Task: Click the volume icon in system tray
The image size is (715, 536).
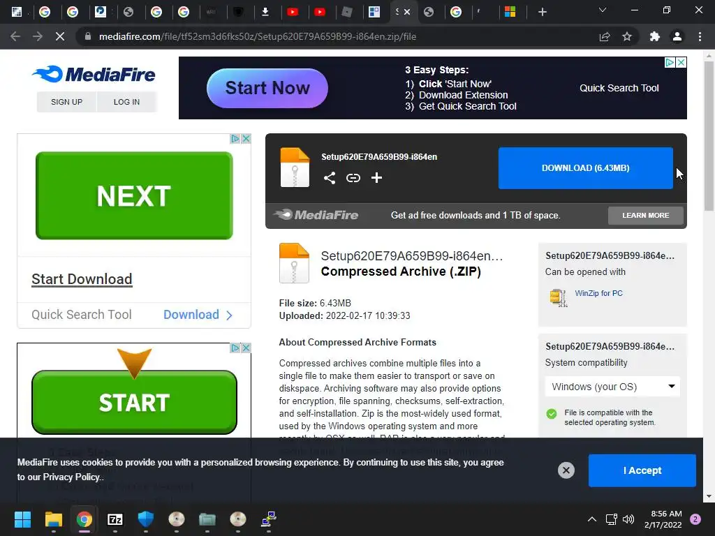Action: [628, 519]
